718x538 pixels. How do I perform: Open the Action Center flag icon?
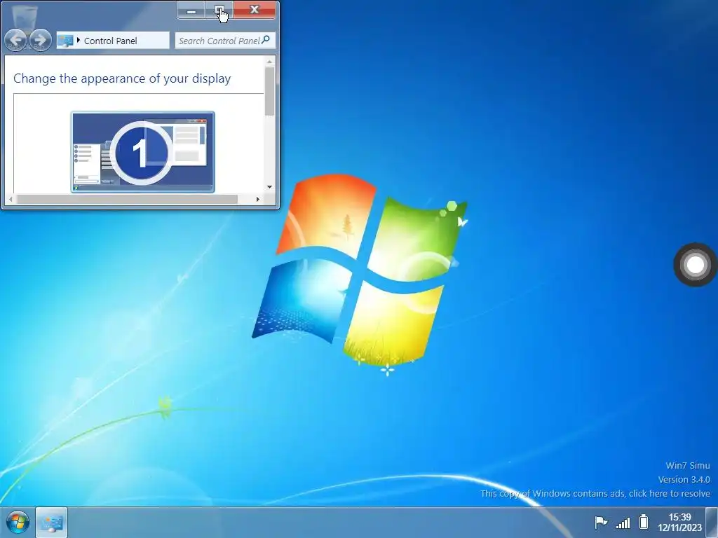point(600,522)
